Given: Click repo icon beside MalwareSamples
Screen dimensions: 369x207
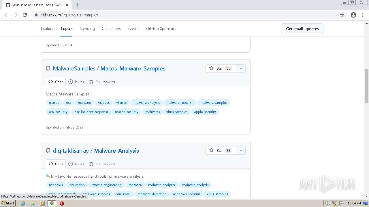Looking at the screenshot, I should pyautogui.click(x=48, y=68).
